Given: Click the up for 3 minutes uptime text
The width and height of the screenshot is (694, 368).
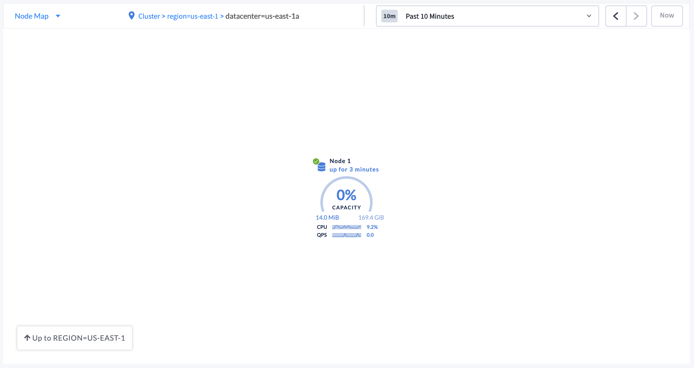Looking at the screenshot, I should [x=354, y=169].
